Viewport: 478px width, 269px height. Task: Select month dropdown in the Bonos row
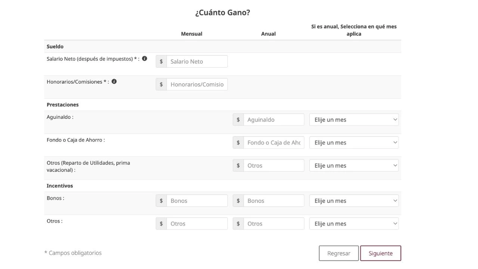354,201
